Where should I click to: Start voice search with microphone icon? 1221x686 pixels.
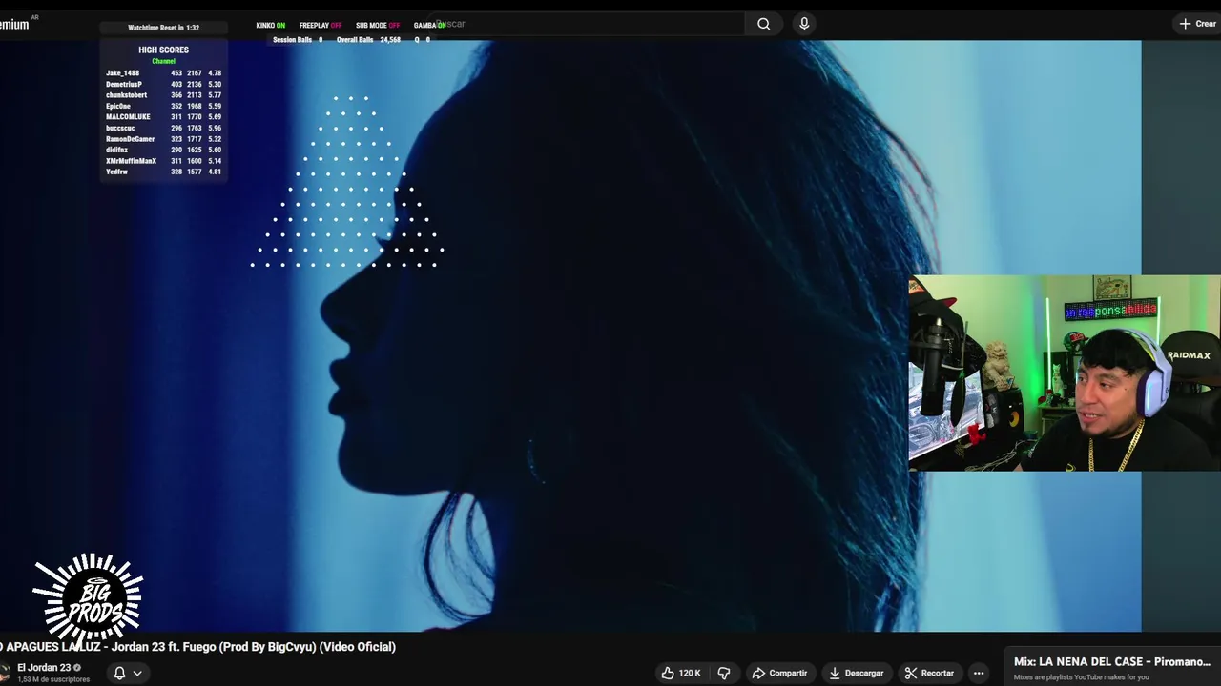804,24
